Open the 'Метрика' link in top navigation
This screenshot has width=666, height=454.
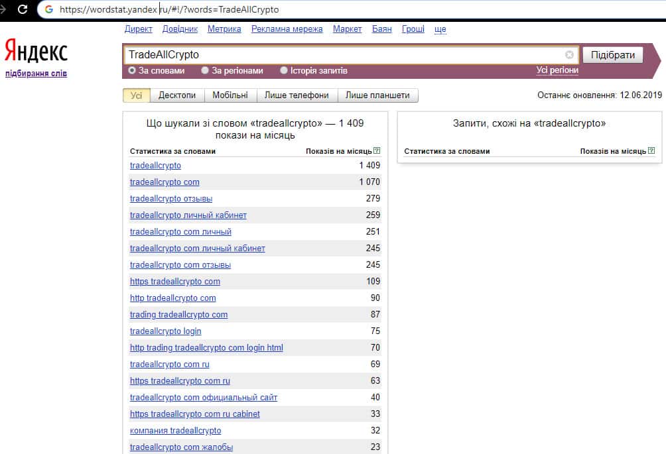(x=224, y=29)
